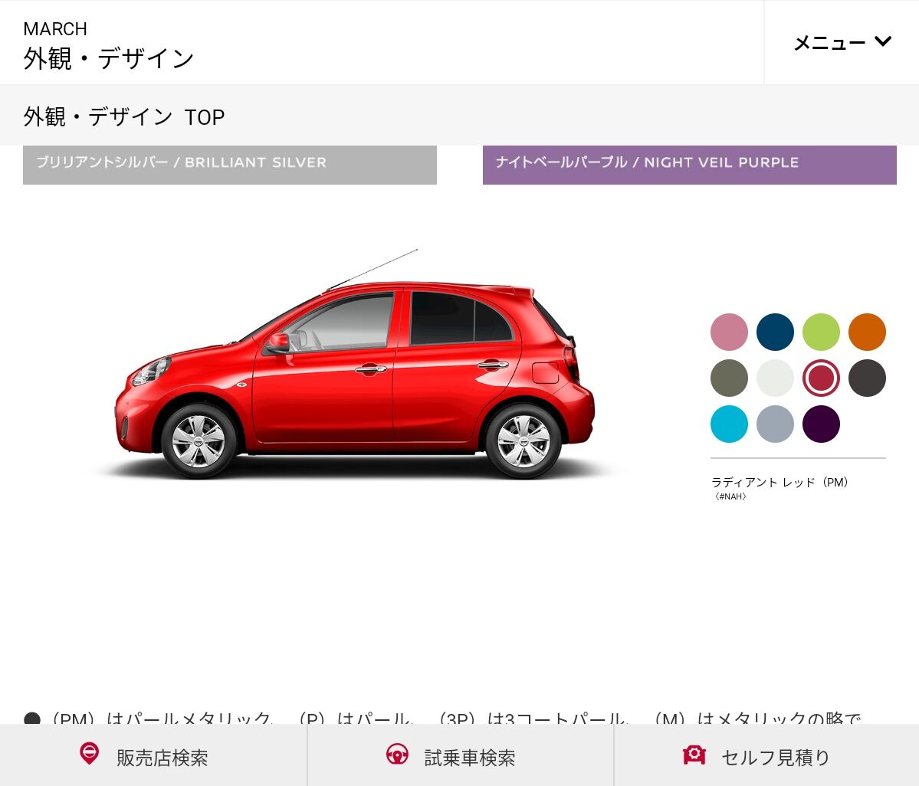Click the ラディアント レッド (PM) color name
Image resolution: width=919 pixels, height=786 pixels.
pyautogui.click(x=780, y=482)
